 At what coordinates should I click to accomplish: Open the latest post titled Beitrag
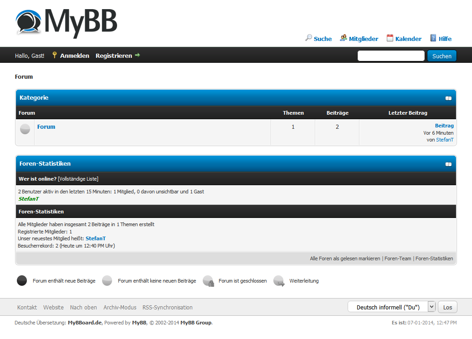pos(444,126)
